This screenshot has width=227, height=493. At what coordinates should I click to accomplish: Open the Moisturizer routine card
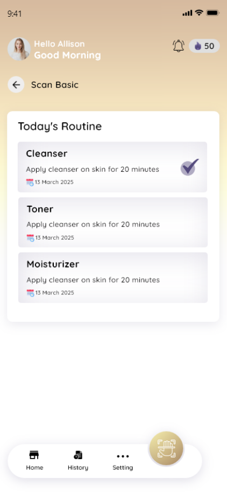tap(113, 278)
